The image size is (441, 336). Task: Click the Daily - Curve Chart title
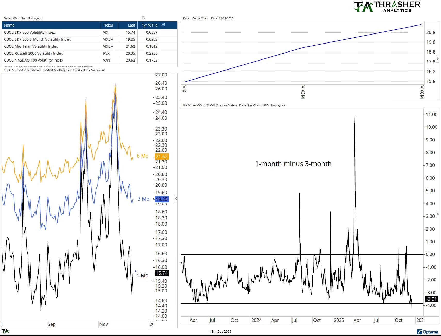[195, 18]
